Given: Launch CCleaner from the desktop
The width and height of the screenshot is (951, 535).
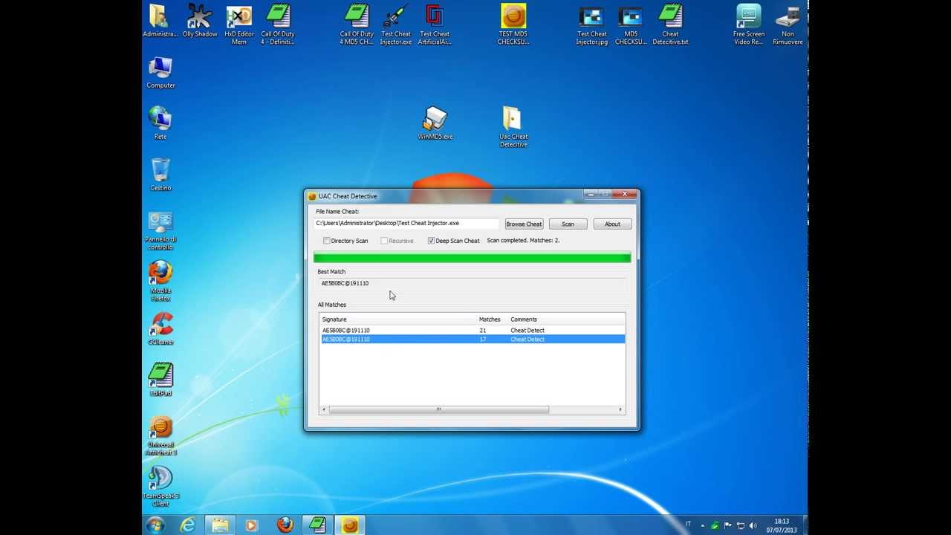Looking at the screenshot, I should pos(160,329).
